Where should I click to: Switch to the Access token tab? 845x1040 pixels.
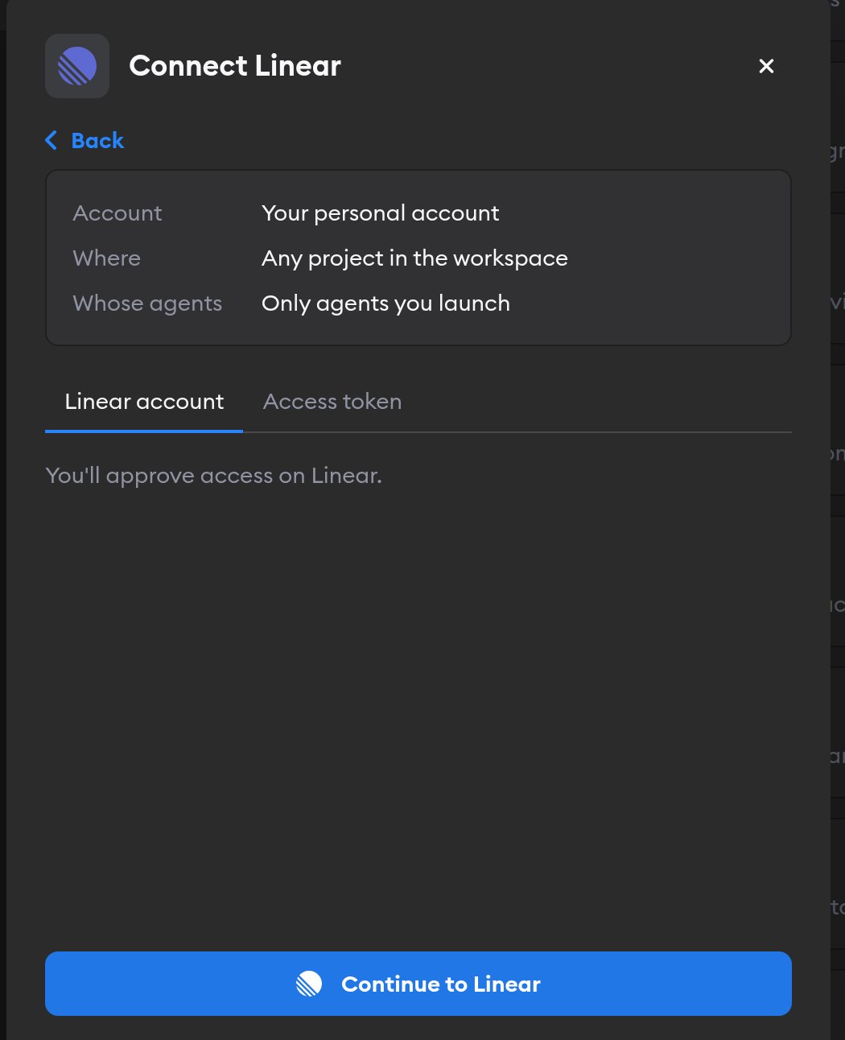pyautogui.click(x=332, y=402)
